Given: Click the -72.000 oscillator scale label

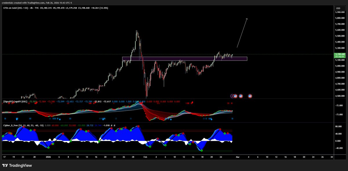Looking at the screenshot, I should [339, 105].
